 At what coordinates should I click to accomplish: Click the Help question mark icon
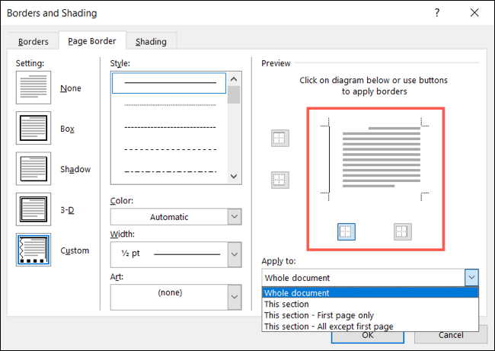point(437,13)
